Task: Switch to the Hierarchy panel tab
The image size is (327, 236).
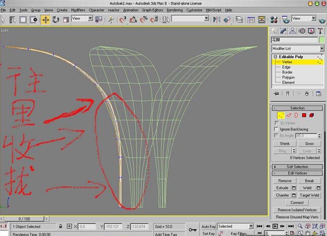Action: (293, 31)
